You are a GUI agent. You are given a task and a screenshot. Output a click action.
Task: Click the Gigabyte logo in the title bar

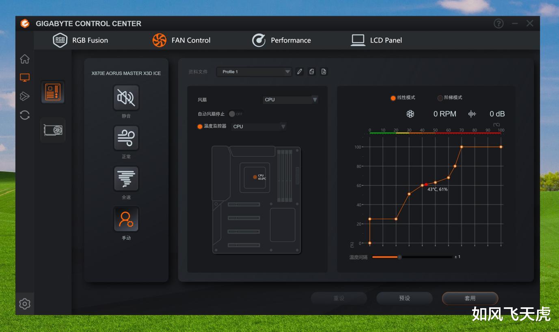[x=25, y=23]
